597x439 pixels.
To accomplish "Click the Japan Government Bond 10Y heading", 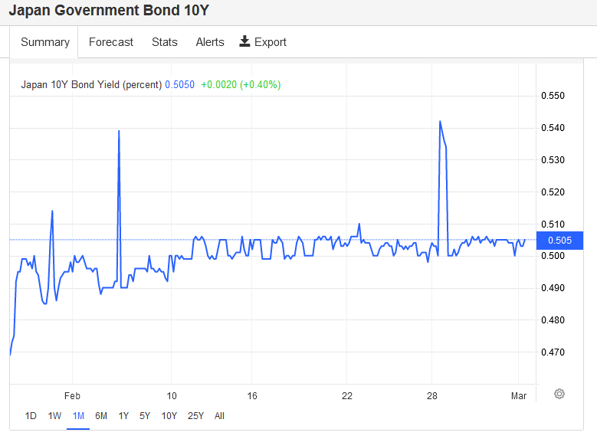I will coord(109,10).
